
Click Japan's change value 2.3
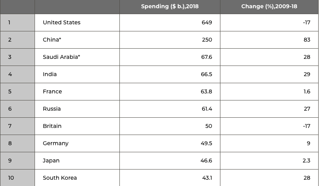point(306,160)
